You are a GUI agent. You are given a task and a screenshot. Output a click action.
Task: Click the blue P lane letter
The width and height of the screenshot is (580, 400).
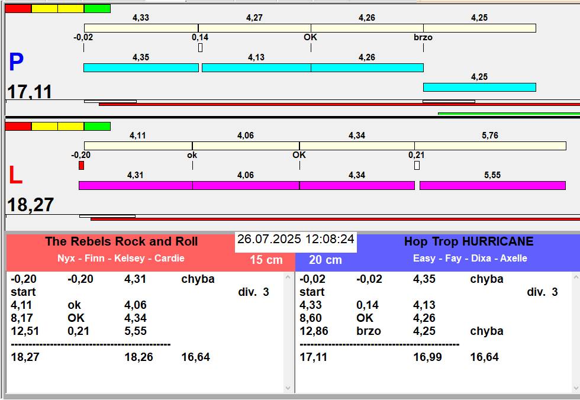(x=17, y=62)
